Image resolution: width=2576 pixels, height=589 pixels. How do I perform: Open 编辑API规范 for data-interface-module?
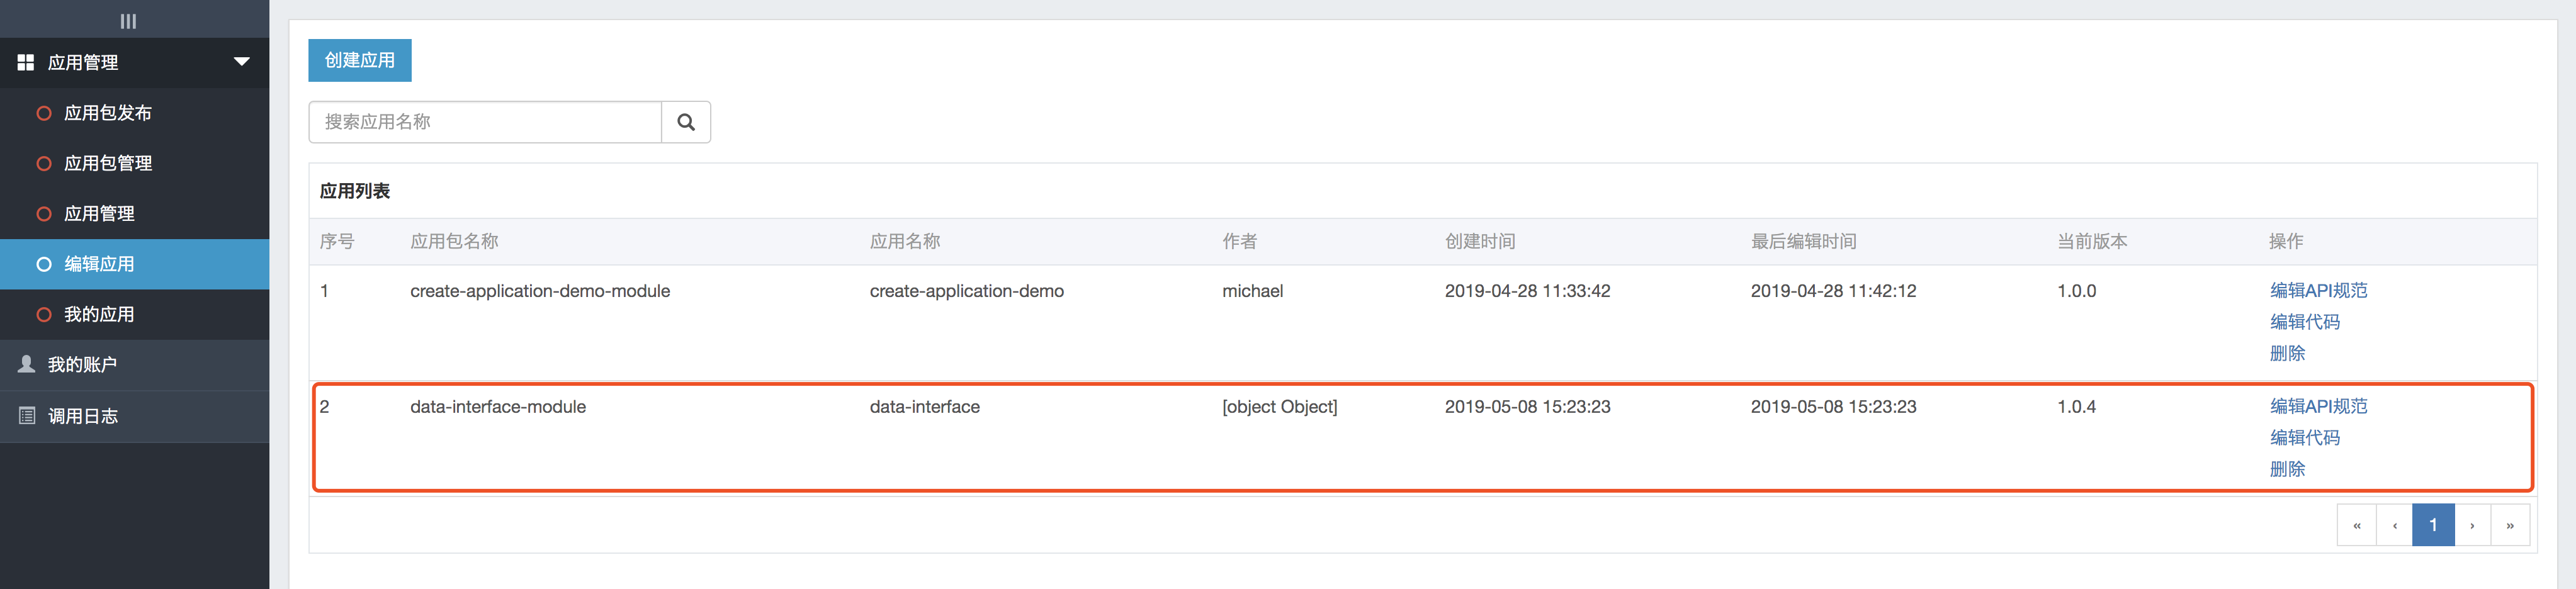tap(2318, 406)
